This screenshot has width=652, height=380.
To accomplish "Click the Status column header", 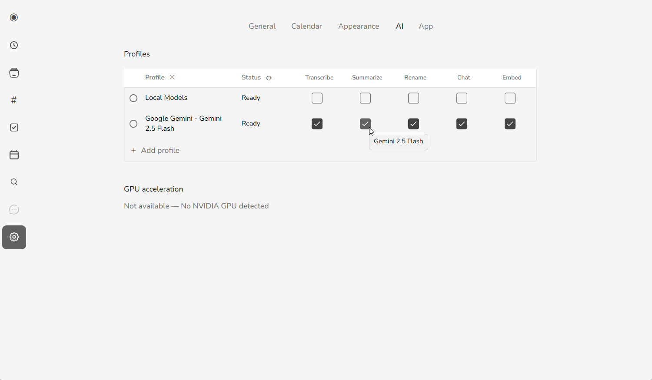I will tap(251, 77).
